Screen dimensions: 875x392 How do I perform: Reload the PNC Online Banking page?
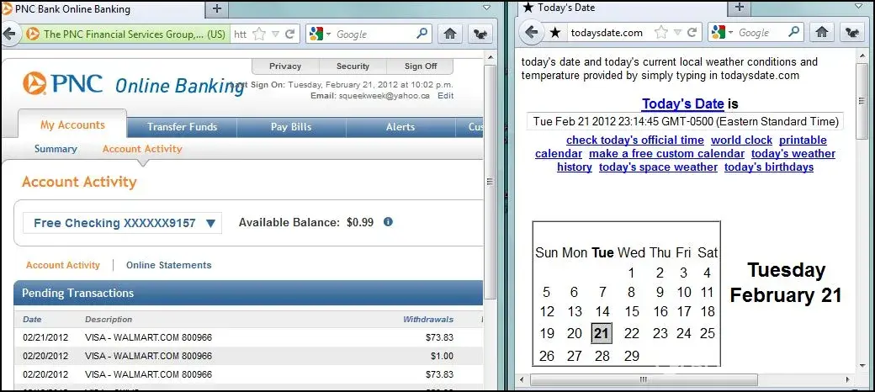(x=289, y=34)
